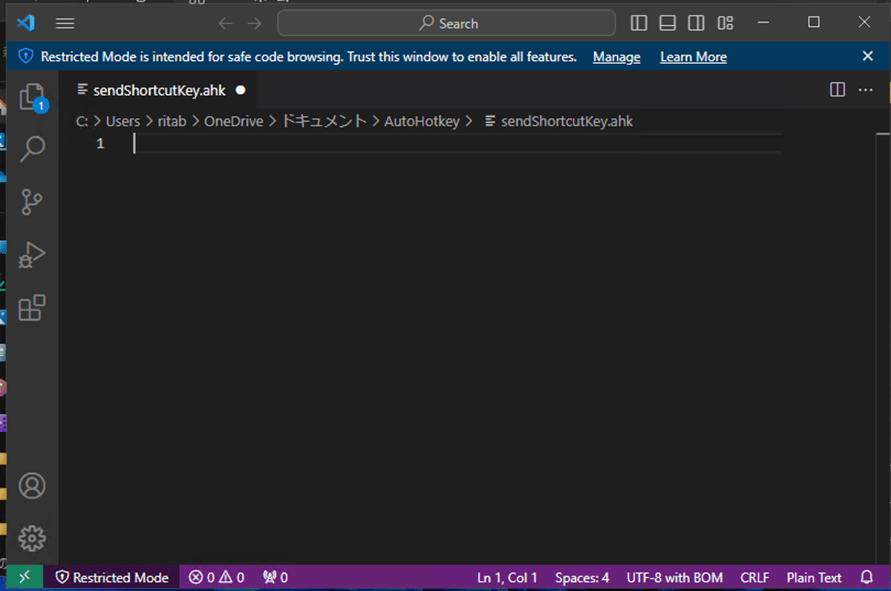Toggle the bottom Panel layout button
Viewport: 891px width, 591px height.
point(668,24)
